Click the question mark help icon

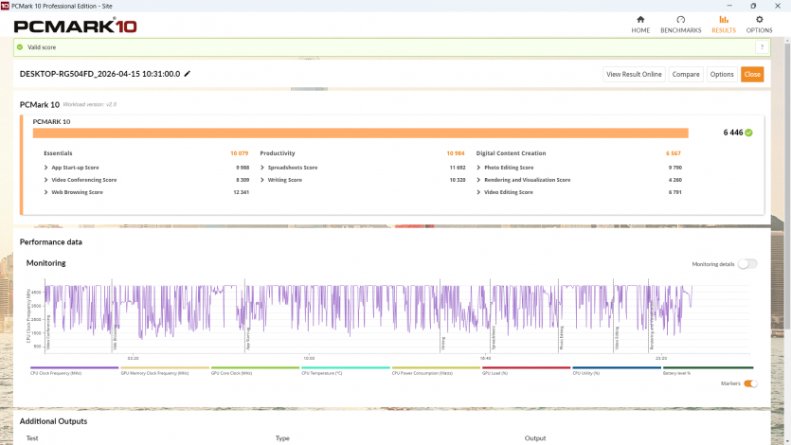[x=762, y=46]
